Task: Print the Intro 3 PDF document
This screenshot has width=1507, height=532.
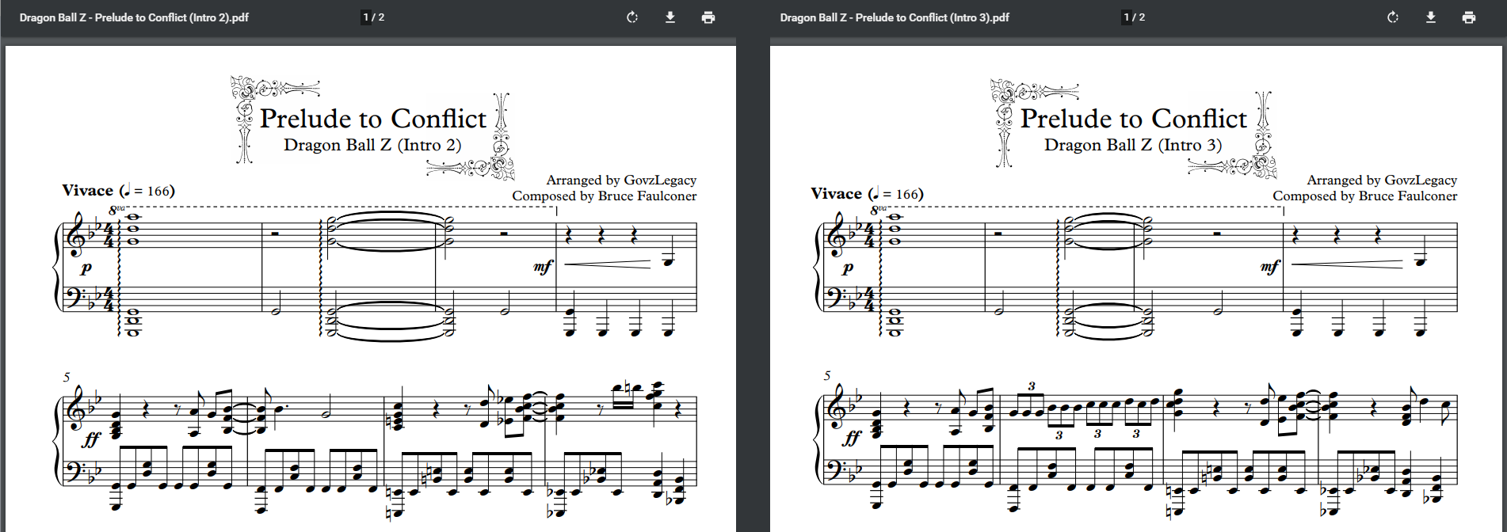Action: click(1469, 17)
